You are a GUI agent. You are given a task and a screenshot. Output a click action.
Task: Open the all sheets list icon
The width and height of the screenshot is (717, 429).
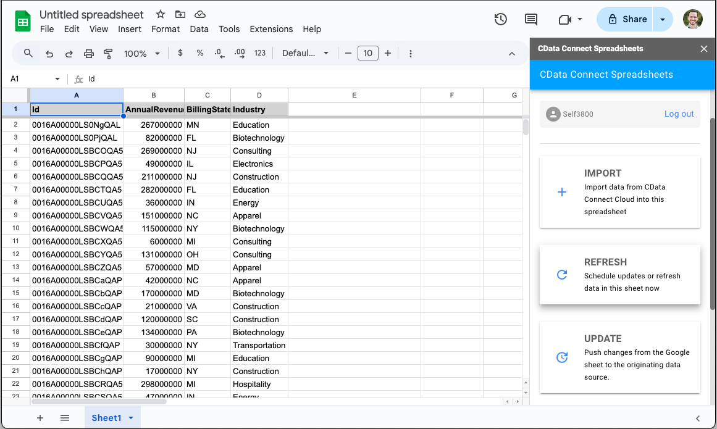[65, 418]
